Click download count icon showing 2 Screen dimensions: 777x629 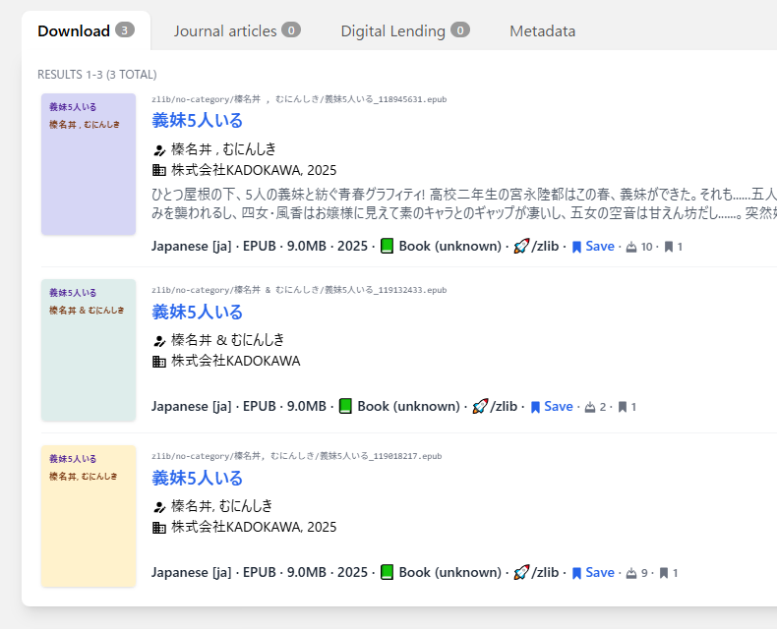coord(590,407)
